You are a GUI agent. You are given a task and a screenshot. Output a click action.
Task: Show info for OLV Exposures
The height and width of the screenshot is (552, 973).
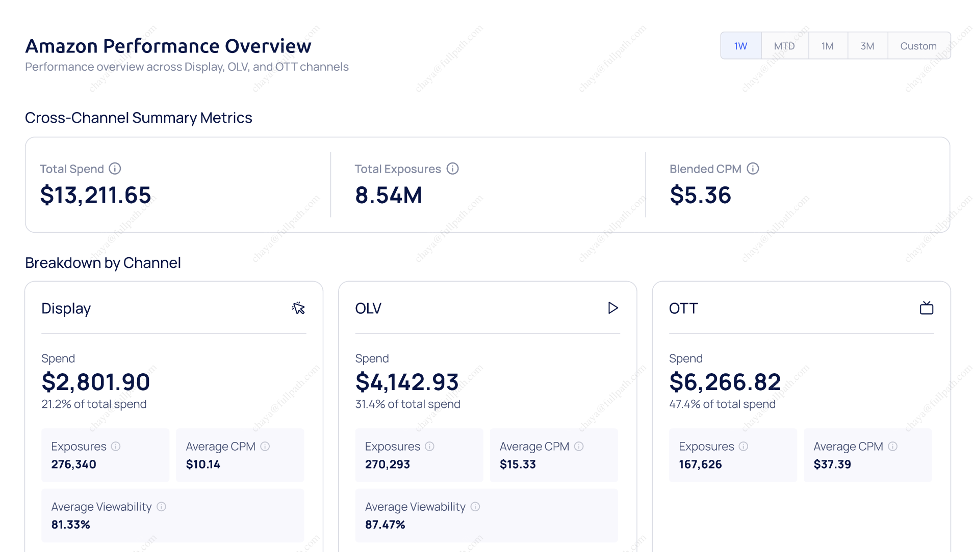point(429,447)
